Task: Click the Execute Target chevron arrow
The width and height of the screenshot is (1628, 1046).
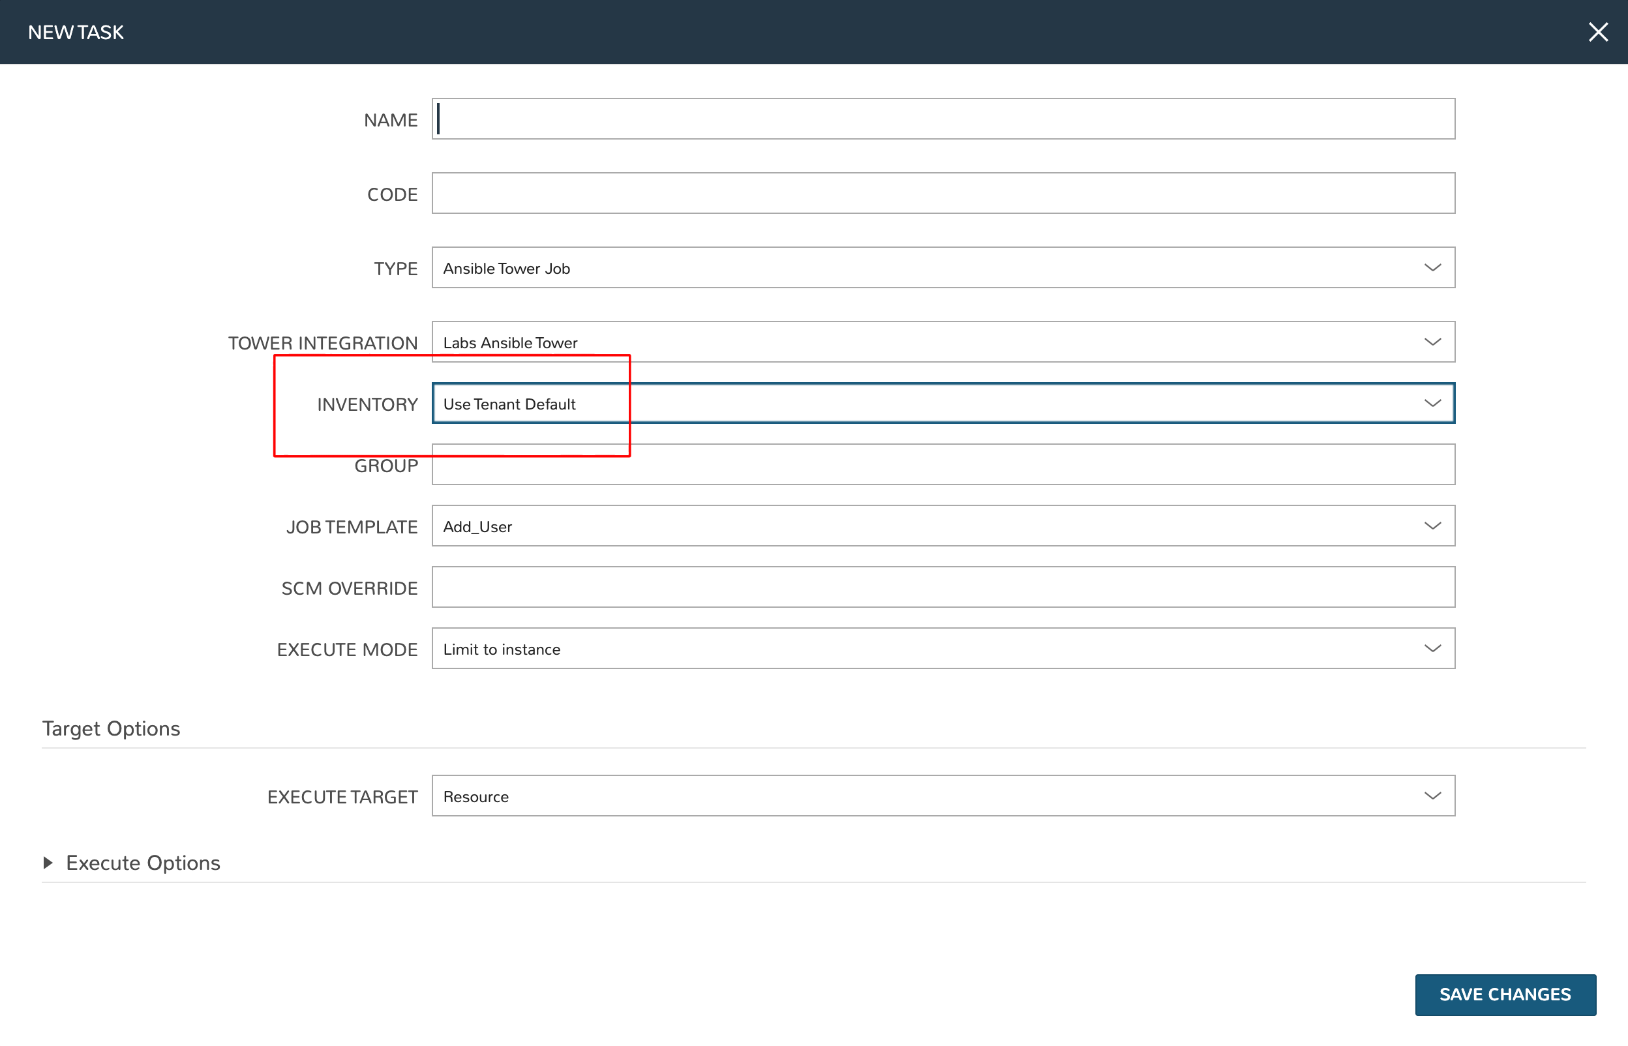Action: point(1432,796)
